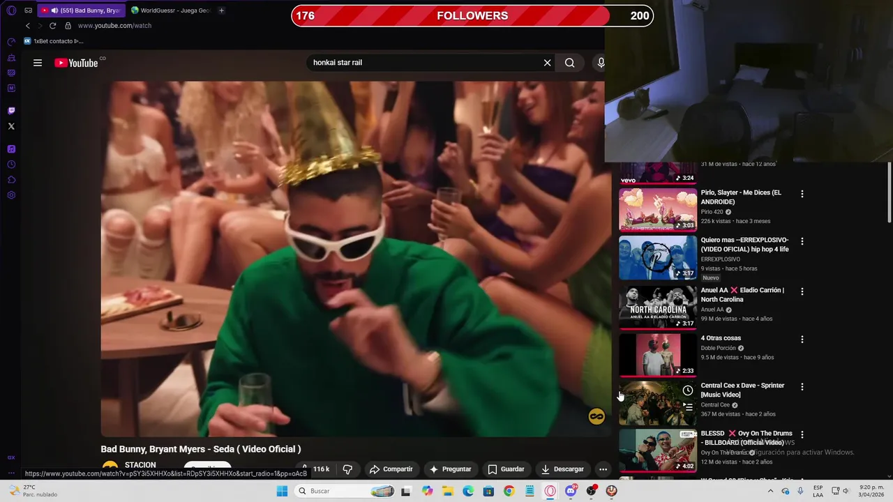Screen dimensions: 893x502
Task: Play the Quiero mas ERREXPLOSIVO thumbnail
Action: click(x=657, y=257)
